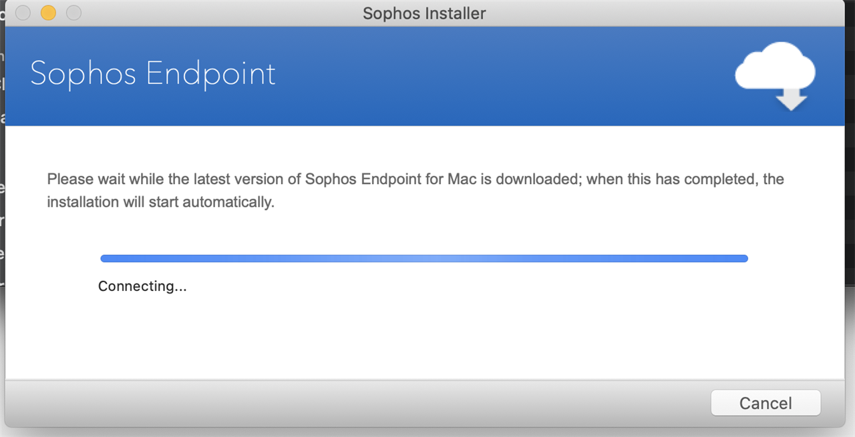
Task: Click the Cancel button
Action: [x=765, y=403]
